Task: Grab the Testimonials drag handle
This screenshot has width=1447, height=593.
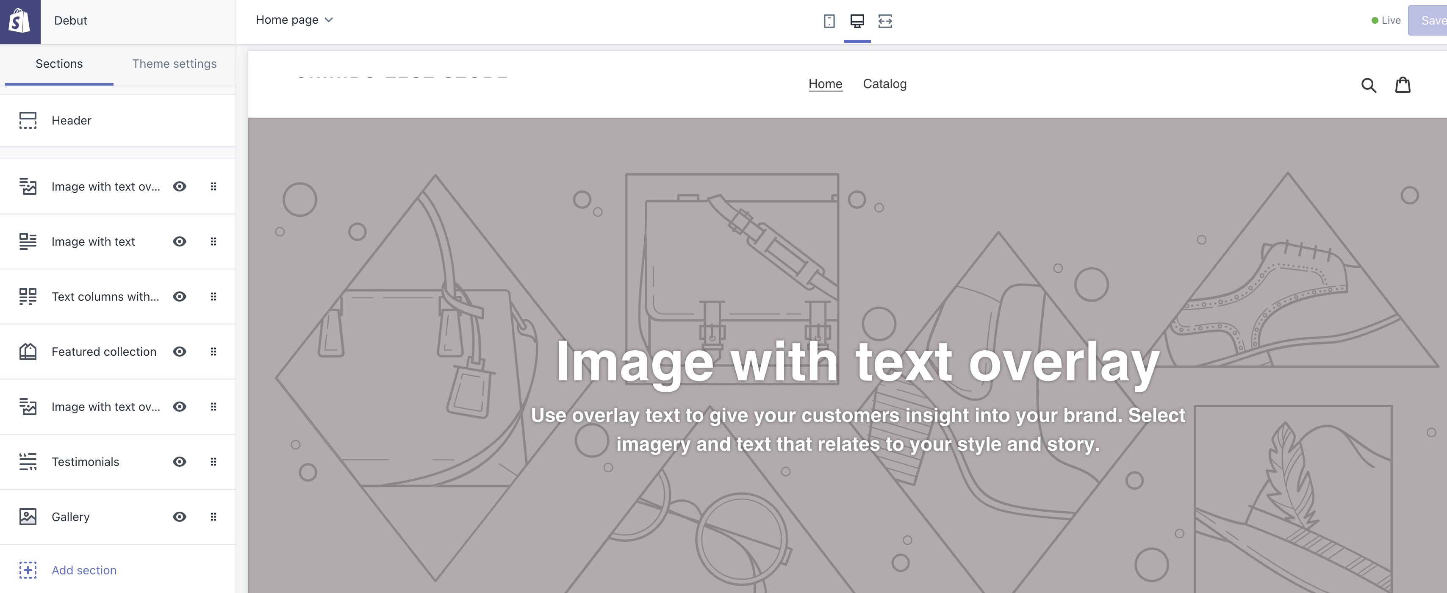Action: tap(213, 461)
